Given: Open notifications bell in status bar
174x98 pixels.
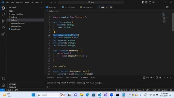Looking at the screenshot, I should click(x=171, y=90).
